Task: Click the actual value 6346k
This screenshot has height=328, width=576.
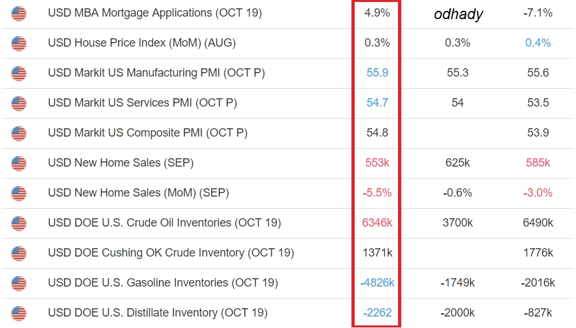Action: [377, 223]
